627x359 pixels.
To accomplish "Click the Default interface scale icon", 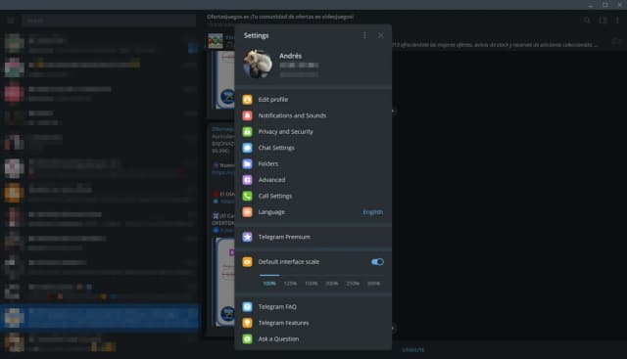I will click(248, 262).
